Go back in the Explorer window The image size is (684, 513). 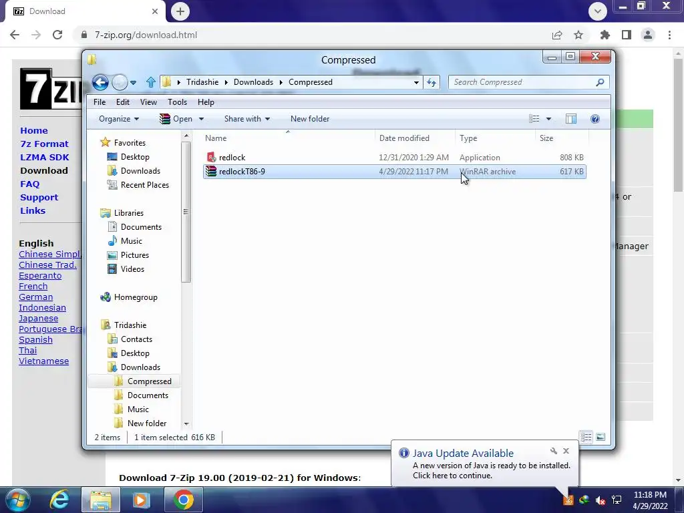tap(100, 82)
